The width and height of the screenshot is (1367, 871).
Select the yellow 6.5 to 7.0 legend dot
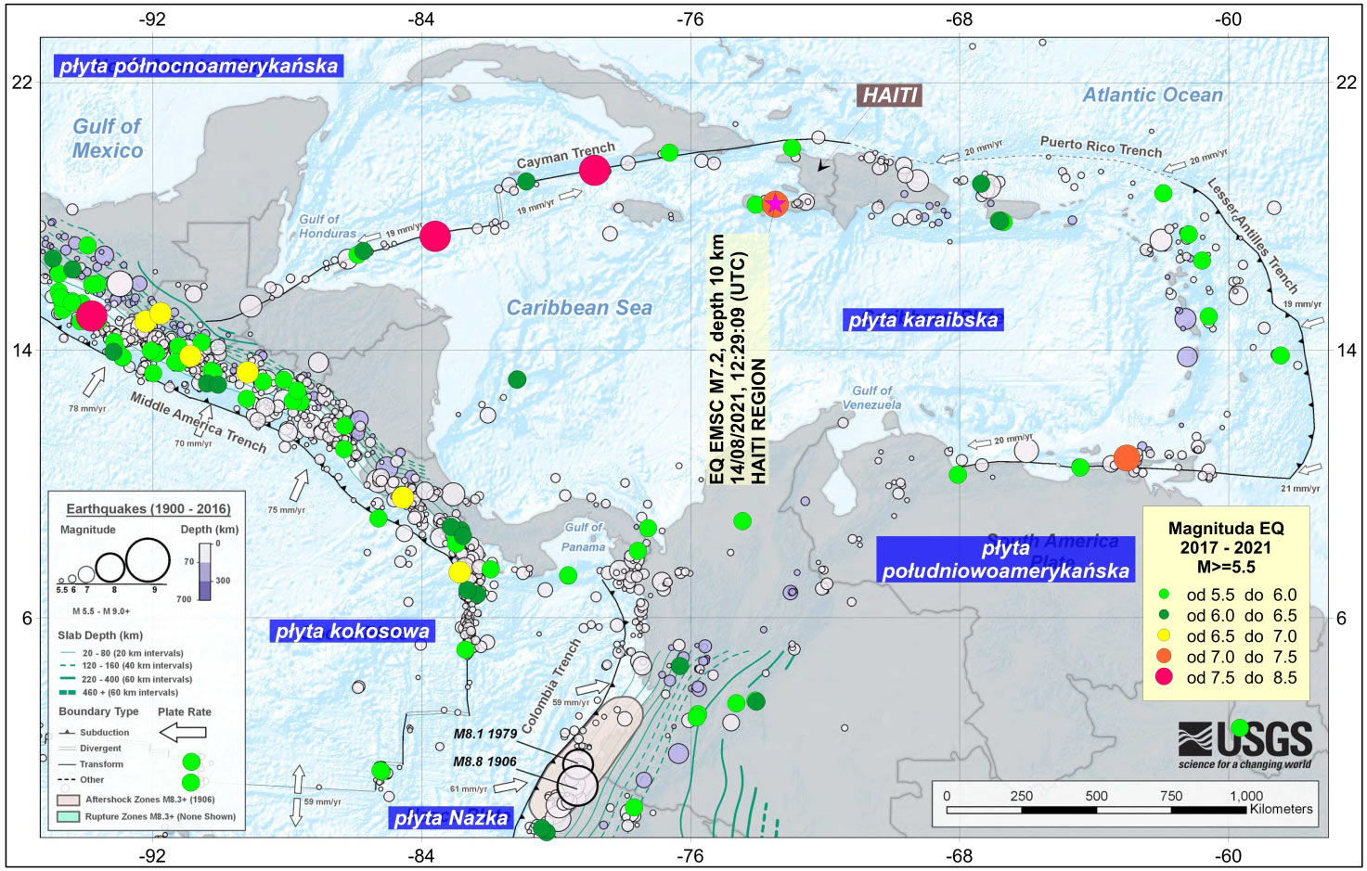(x=1164, y=636)
